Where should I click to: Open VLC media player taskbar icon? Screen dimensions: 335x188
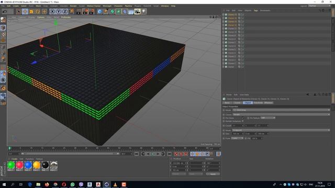115,184
